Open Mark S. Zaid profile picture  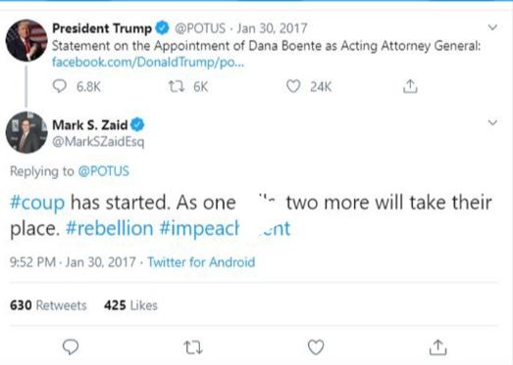tap(26, 132)
